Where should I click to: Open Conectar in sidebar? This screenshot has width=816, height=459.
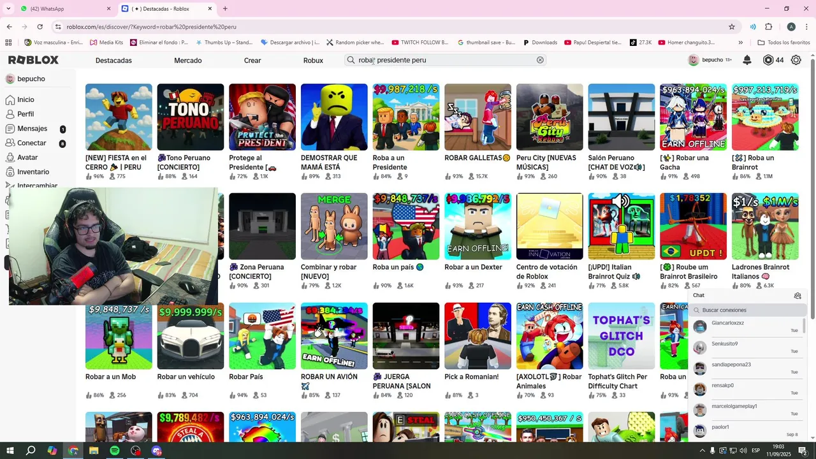click(x=32, y=143)
